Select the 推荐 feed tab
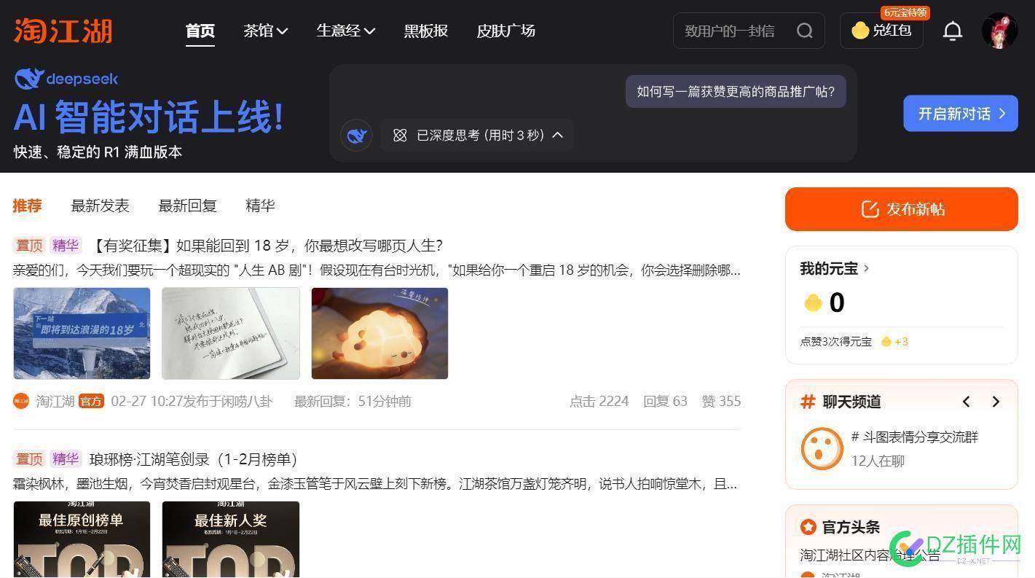Image resolution: width=1035 pixels, height=578 pixels. coord(28,206)
